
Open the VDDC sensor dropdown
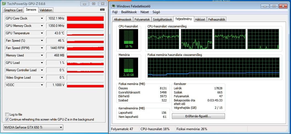[x=42, y=85]
